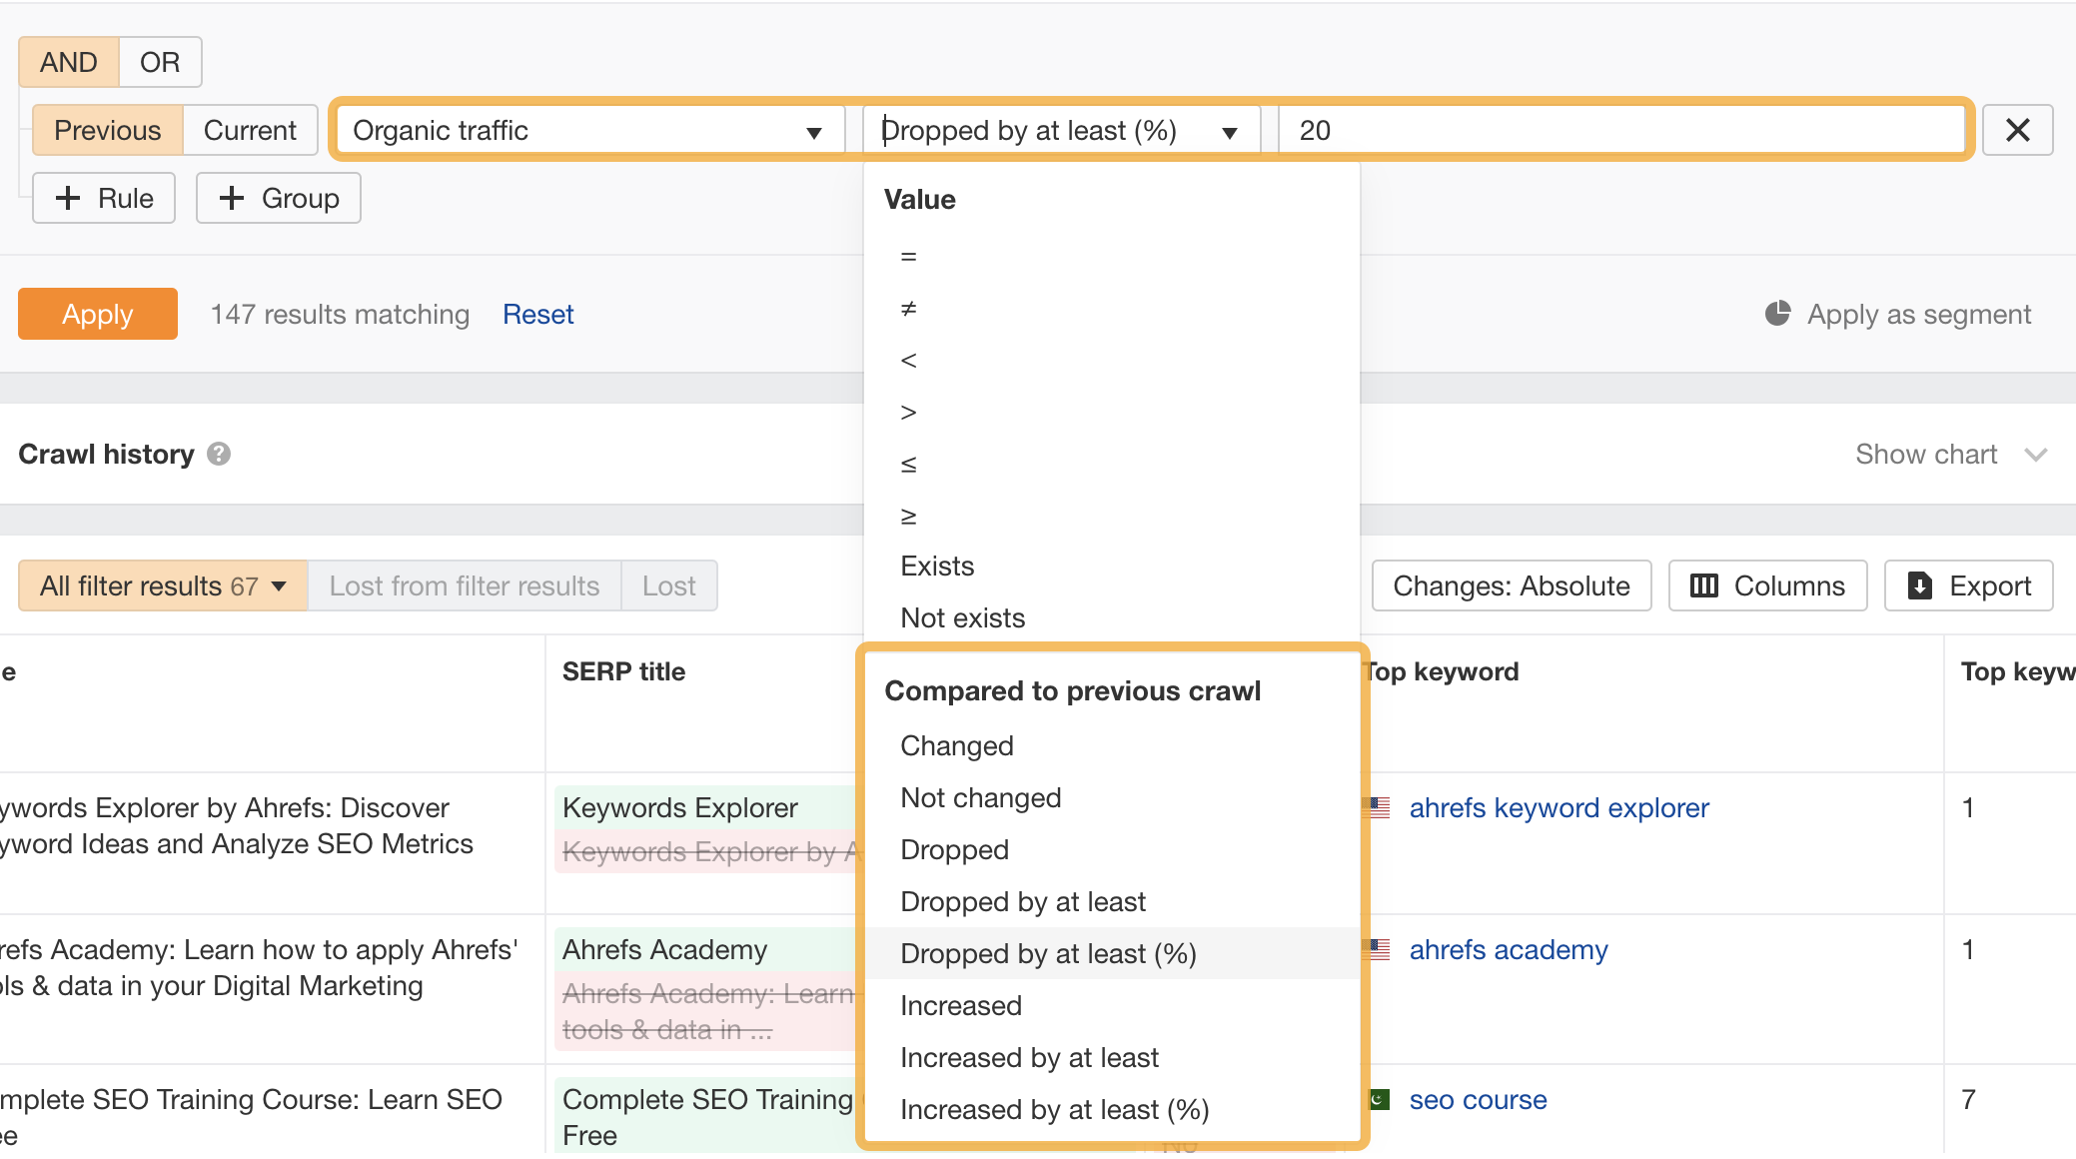The width and height of the screenshot is (2076, 1159).
Task: Open the ahrefs keyword explorer link
Action: (1558, 807)
